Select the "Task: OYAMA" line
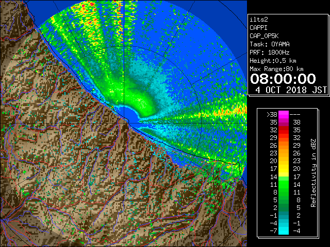330x247 pixels. [x=270, y=44]
